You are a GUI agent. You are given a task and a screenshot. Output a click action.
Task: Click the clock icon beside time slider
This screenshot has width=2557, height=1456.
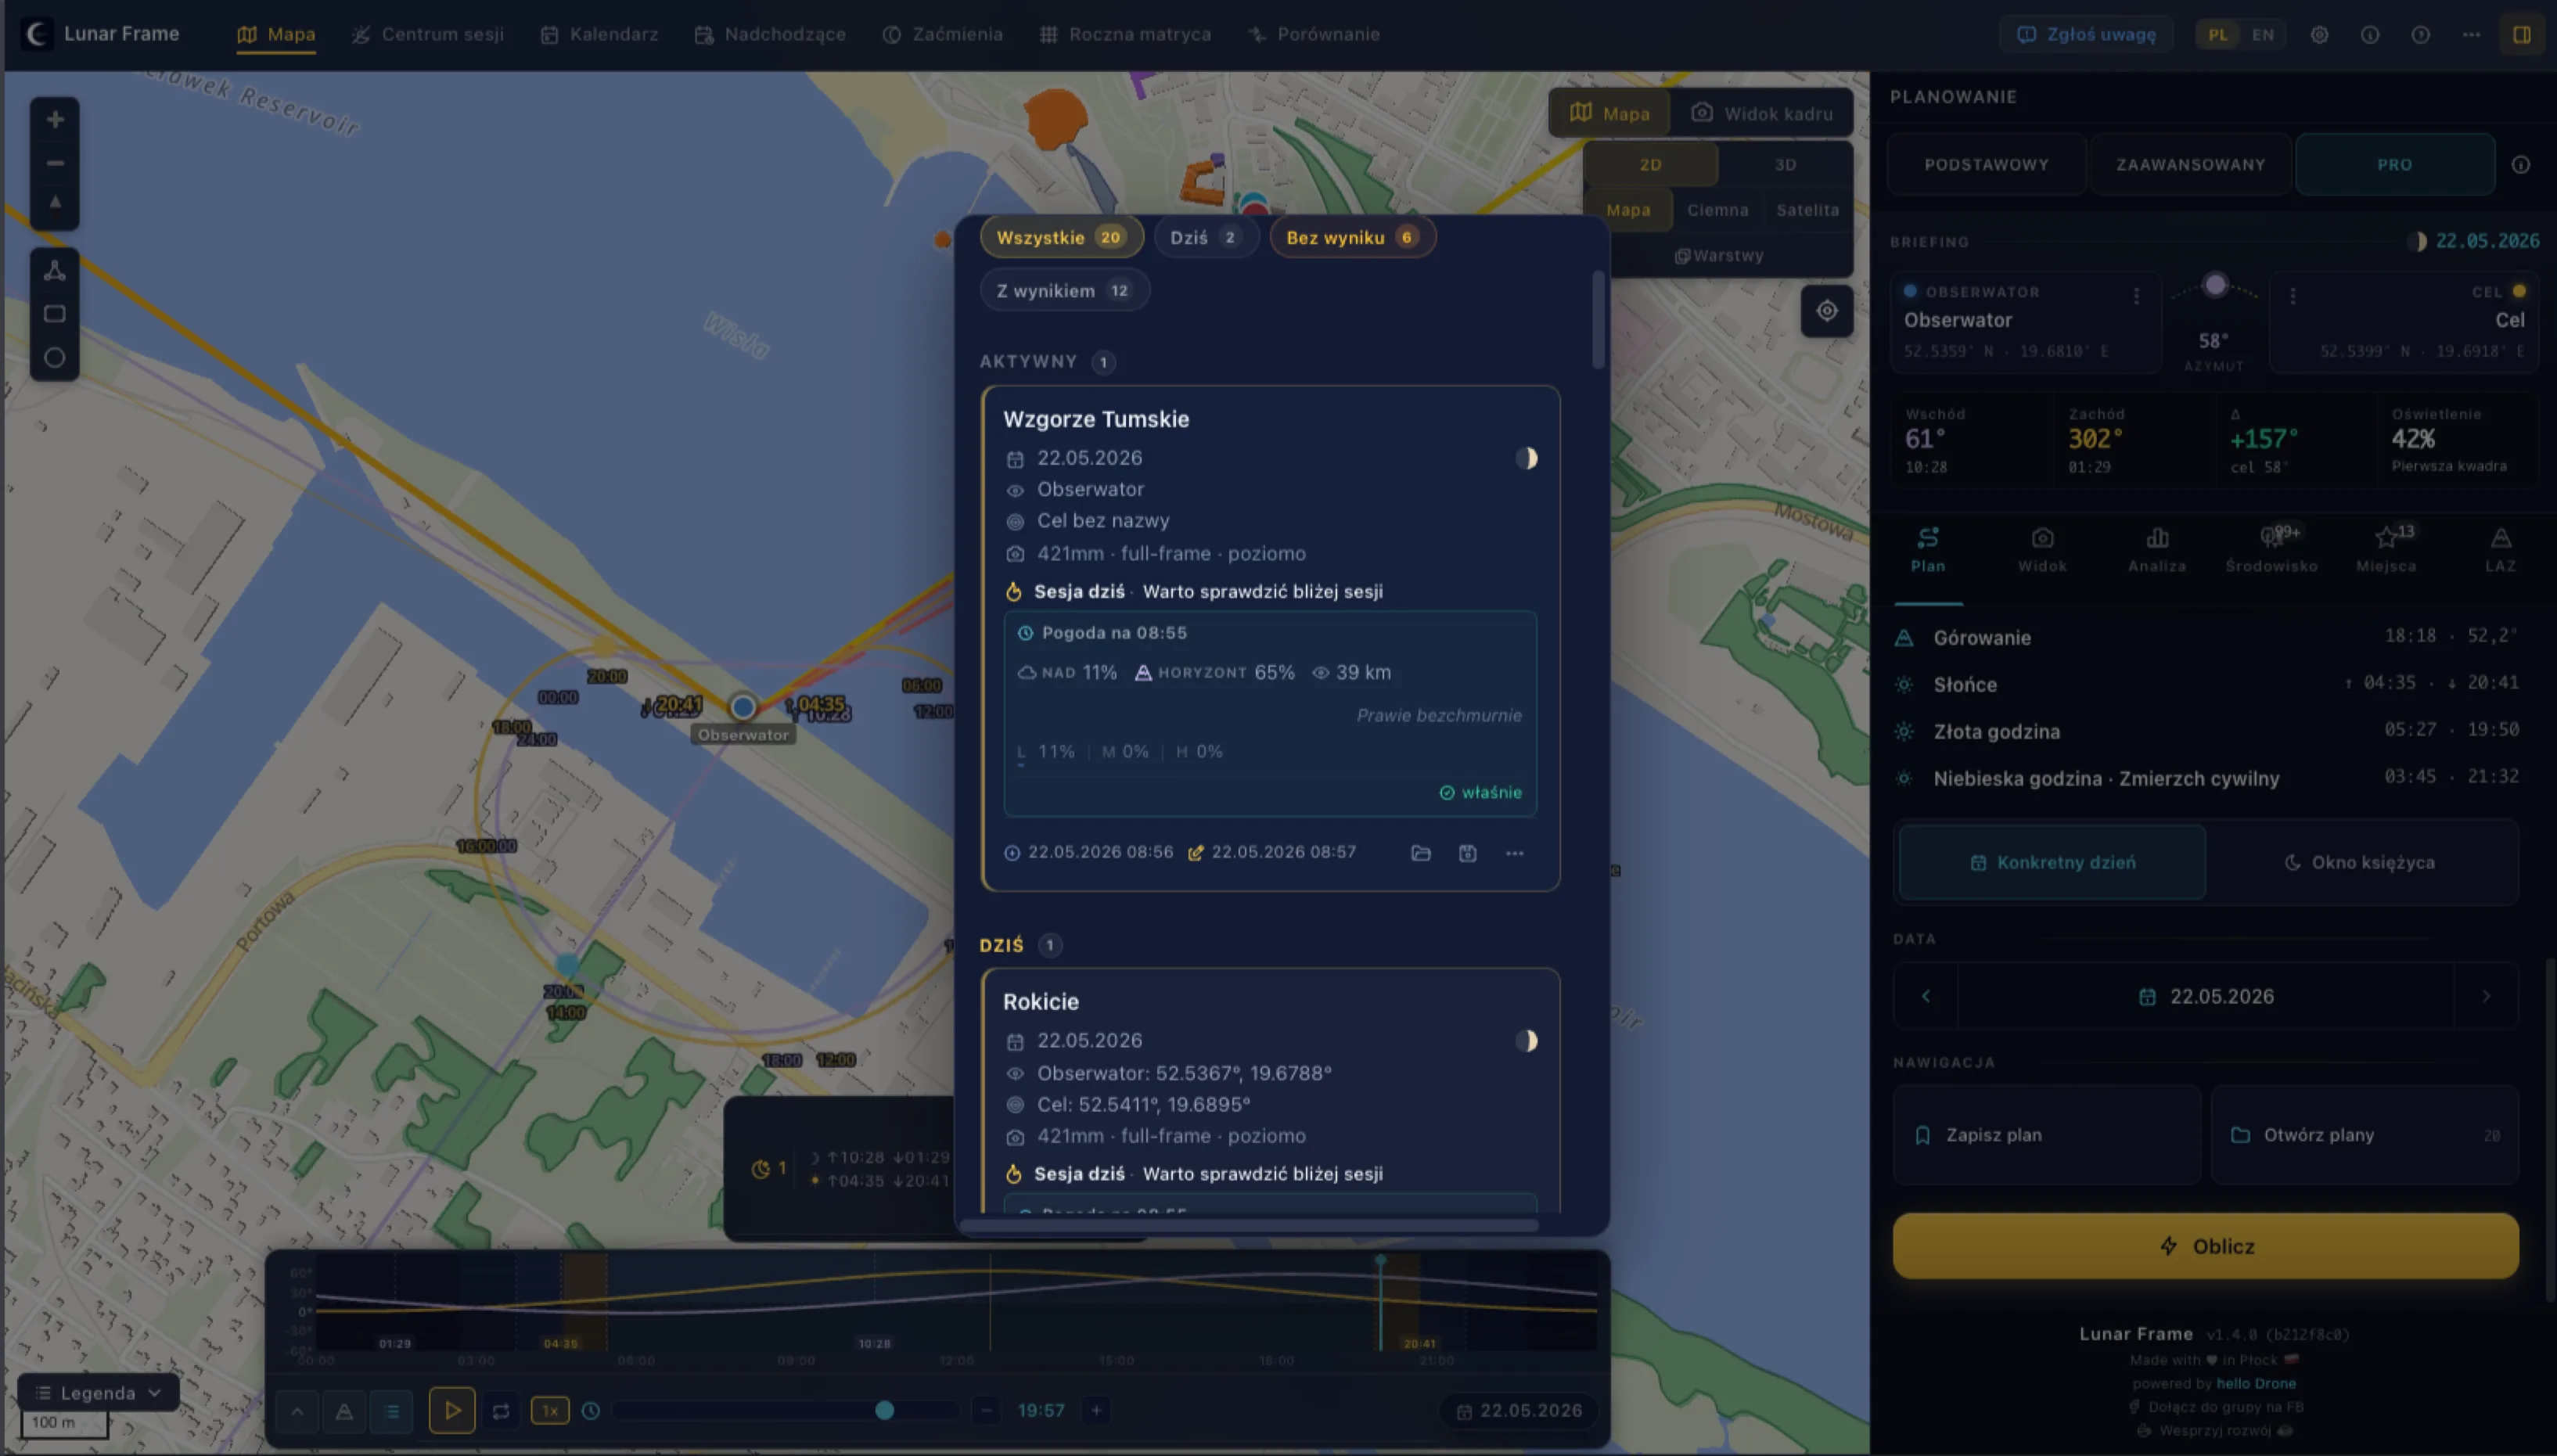coord(591,1411)
